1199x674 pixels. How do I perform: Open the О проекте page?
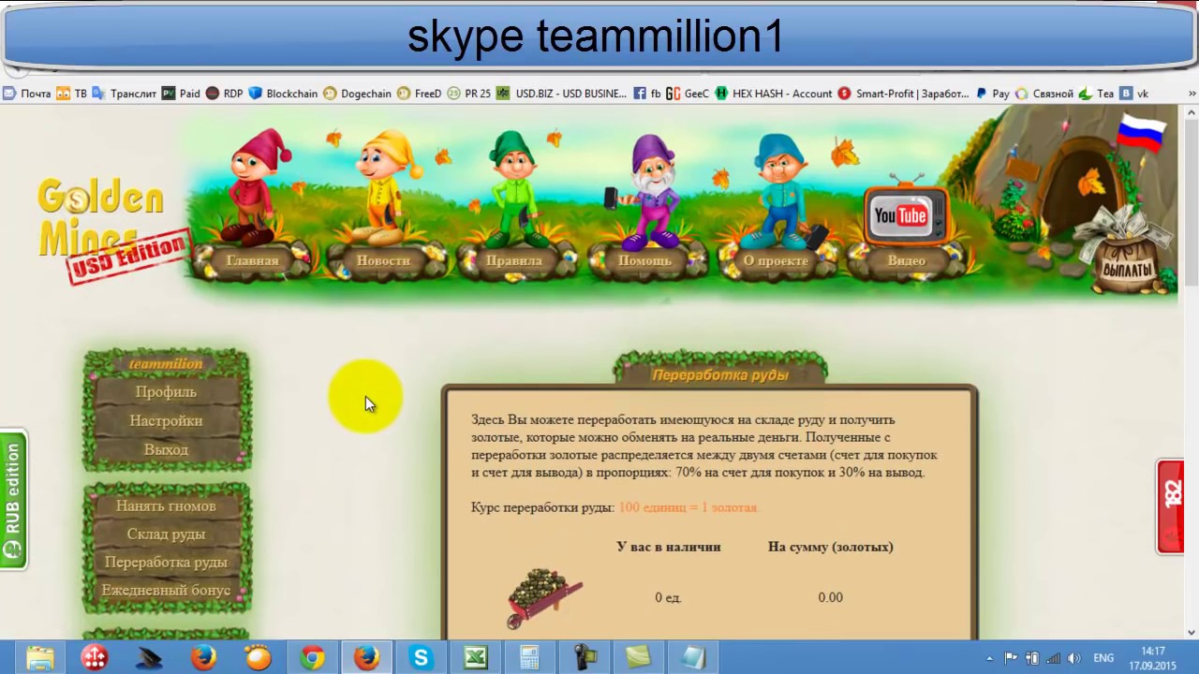(x=776, y=261)
